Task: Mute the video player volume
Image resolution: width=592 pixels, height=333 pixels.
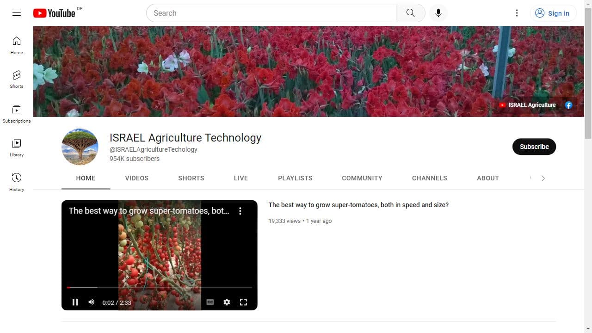Action: tap(92, 302)
